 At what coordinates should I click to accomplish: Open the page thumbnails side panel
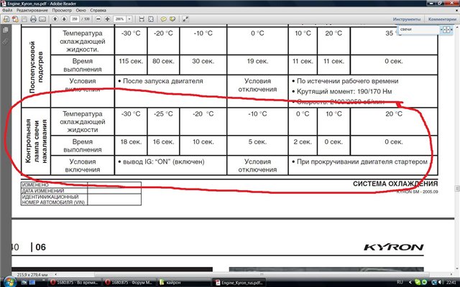point(6,32)
